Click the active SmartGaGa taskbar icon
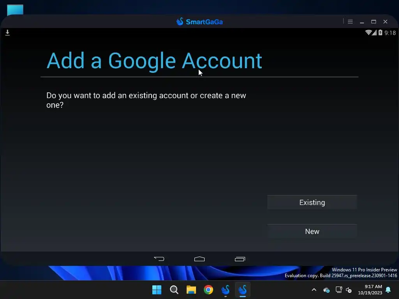399x299 pixels. pos(242,290)
